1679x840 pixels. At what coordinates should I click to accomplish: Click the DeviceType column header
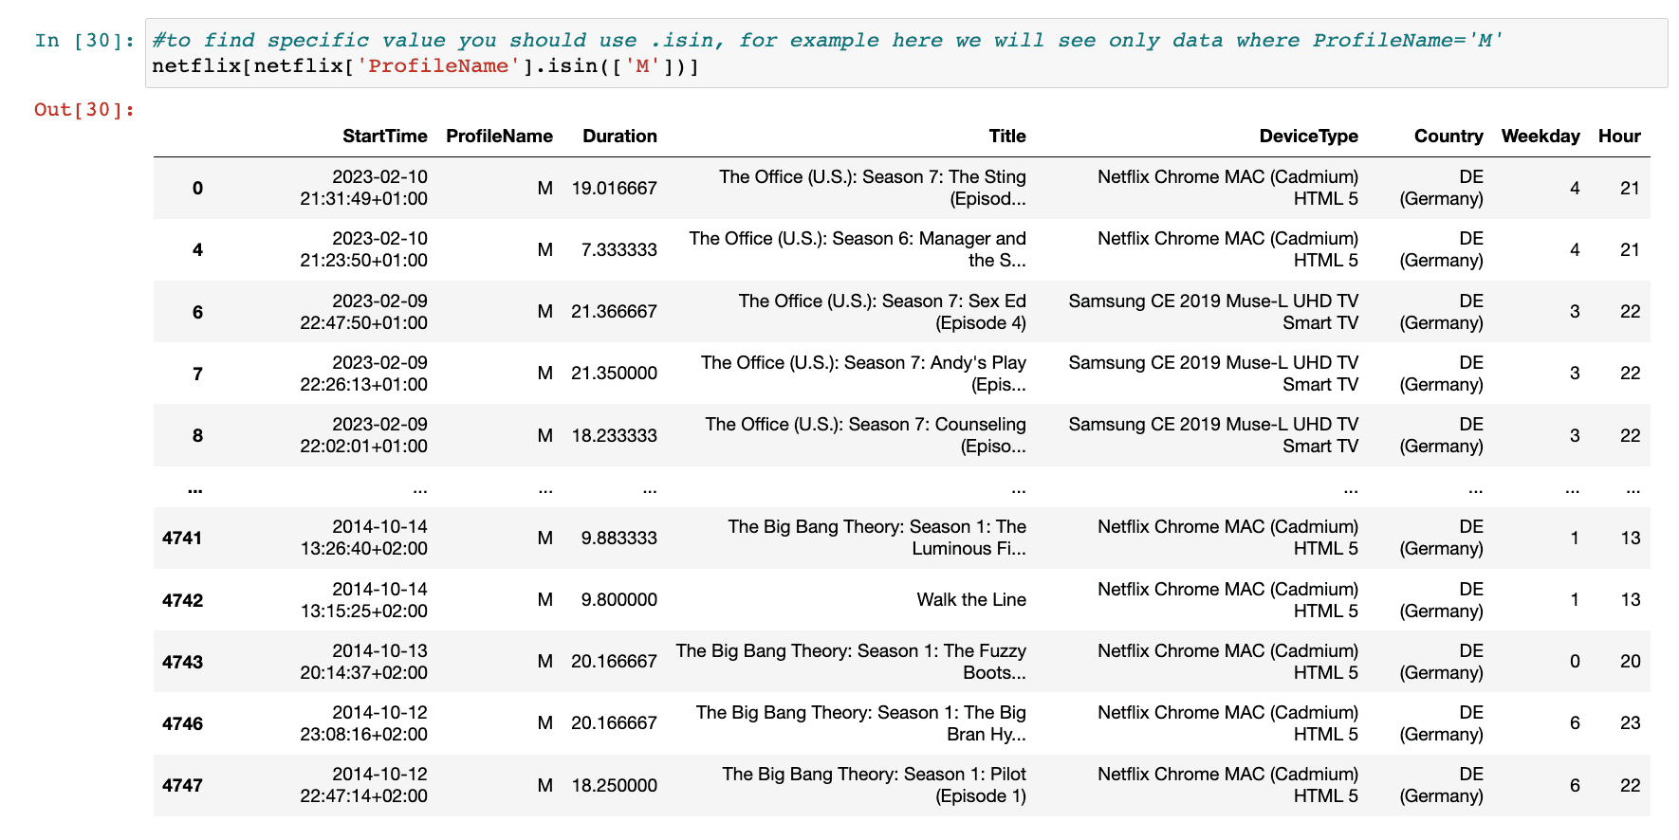[x=1308, y=136]
